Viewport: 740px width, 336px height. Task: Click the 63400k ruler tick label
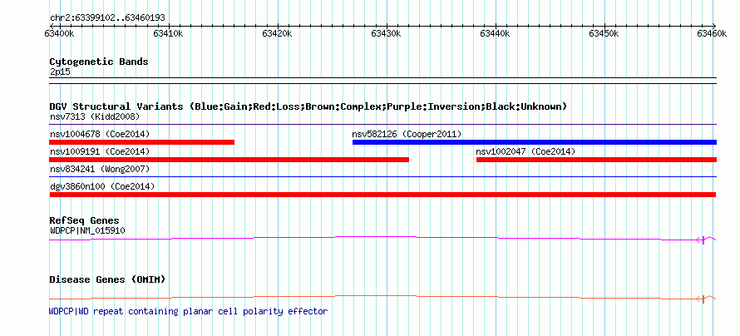[x=60, y=33]
